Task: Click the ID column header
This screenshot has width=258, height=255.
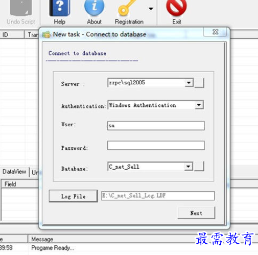Action: tap(12, 35)
